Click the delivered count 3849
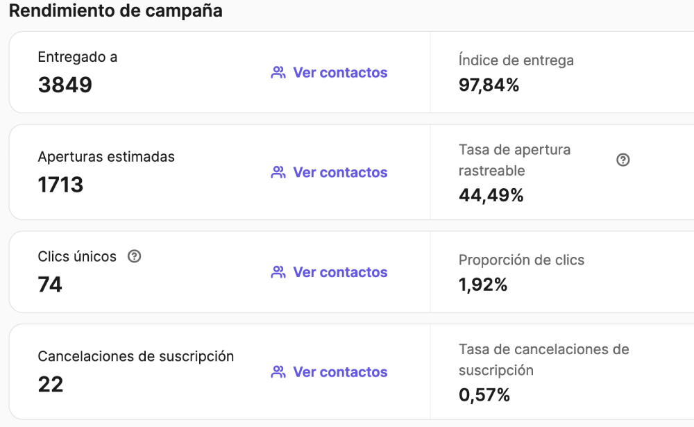The height and width of the screenshot is (427, 694). click(65, 85)
